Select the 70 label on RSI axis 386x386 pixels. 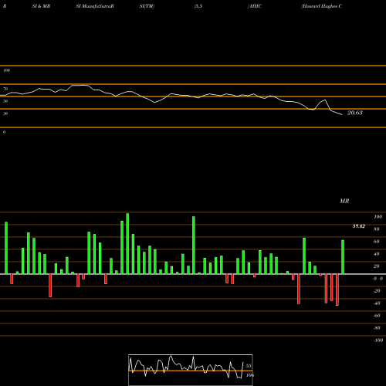[5, 89]
